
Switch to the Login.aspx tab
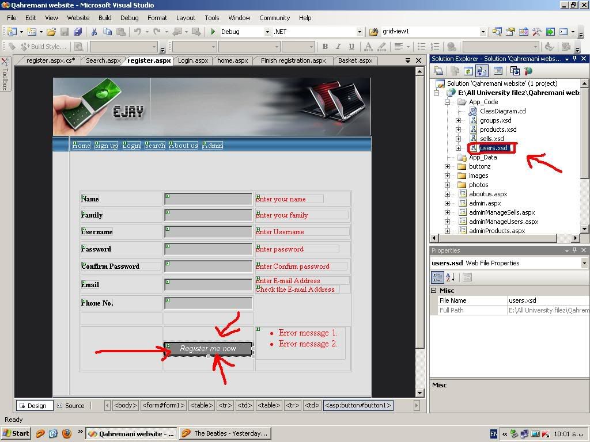193,60
